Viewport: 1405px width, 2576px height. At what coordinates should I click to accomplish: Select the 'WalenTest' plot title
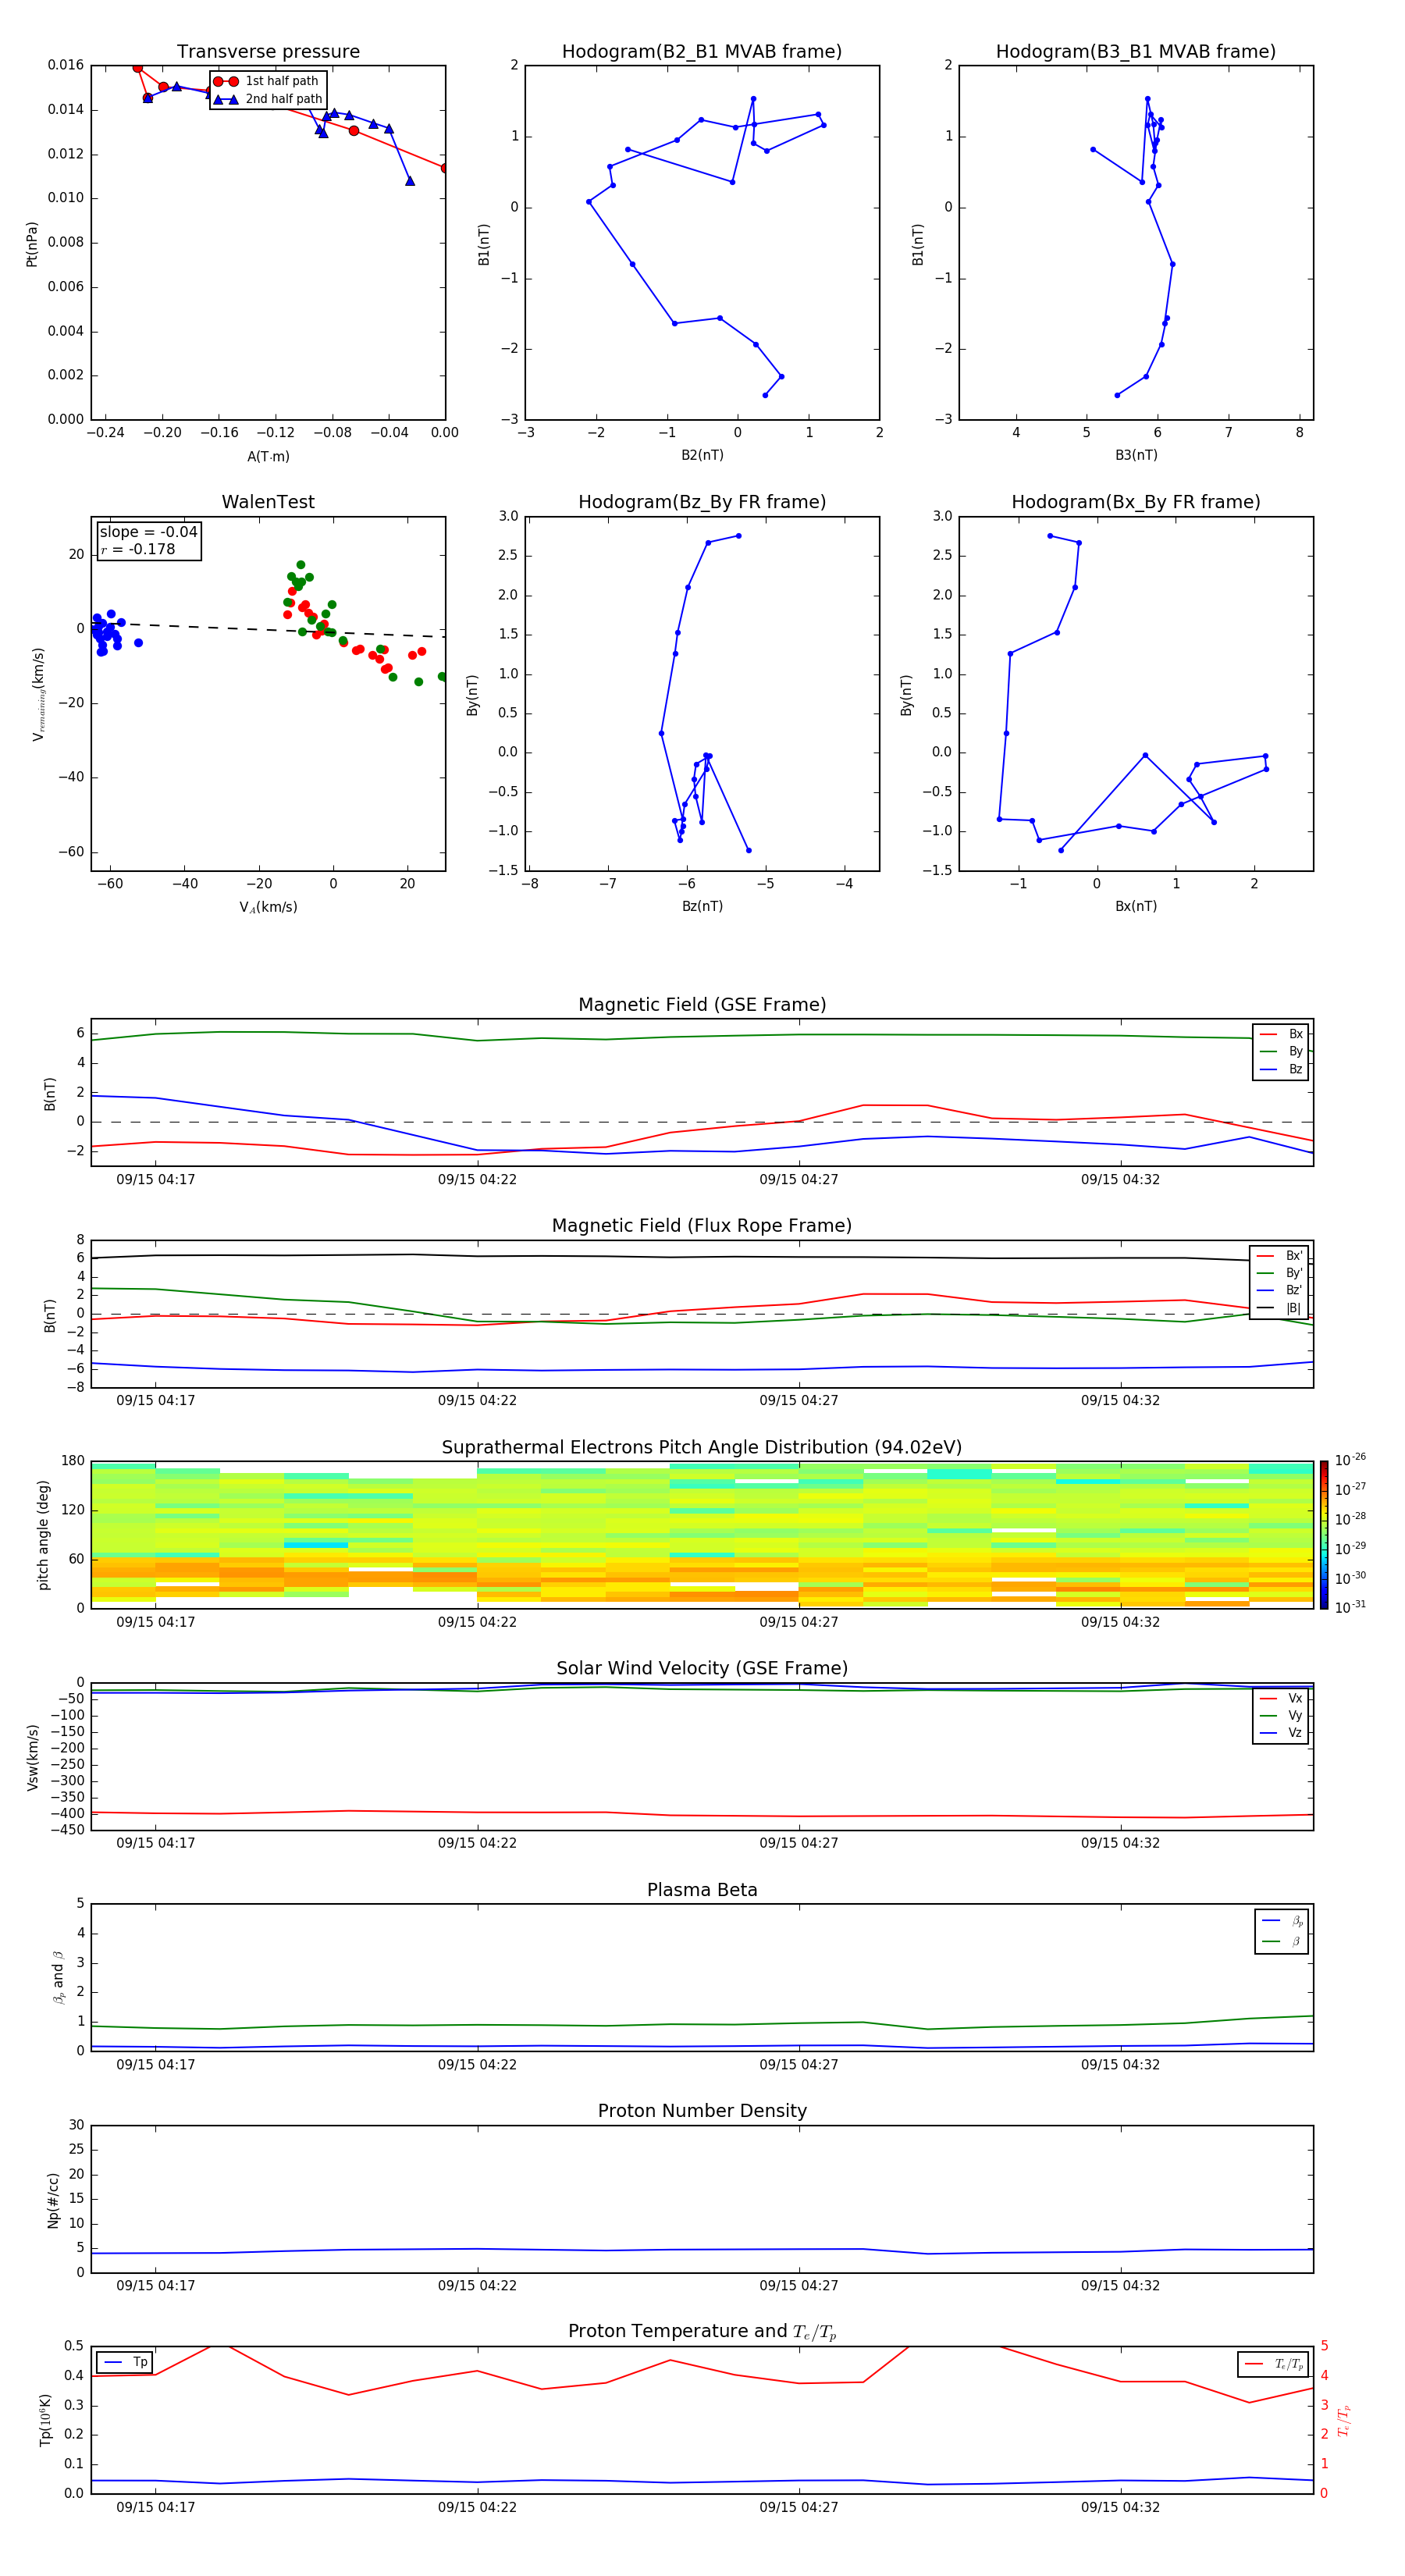(x=268, y=502)
